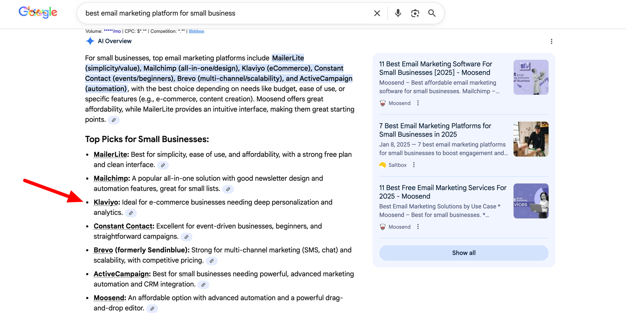
Task: Click the ActiveCampaign underlined term
Action: pyautogui.click(x=121, y=274)
